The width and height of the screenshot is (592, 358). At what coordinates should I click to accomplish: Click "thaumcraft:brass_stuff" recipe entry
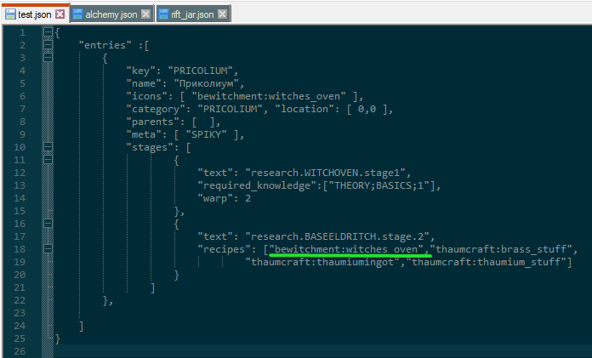[501, 249]
